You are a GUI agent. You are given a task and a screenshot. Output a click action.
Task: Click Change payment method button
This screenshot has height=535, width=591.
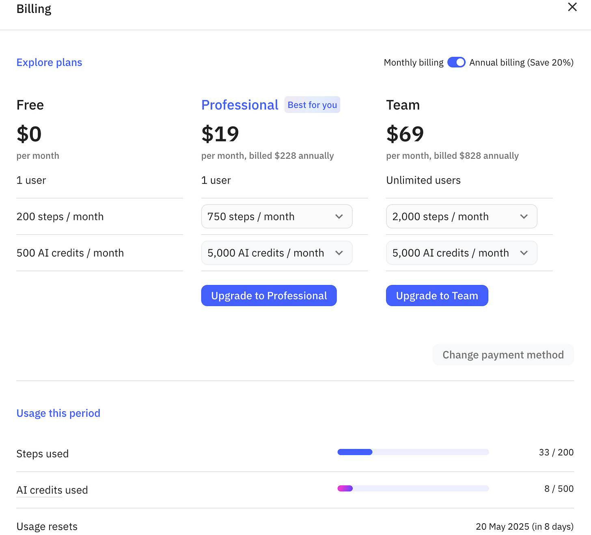point(503,355)
